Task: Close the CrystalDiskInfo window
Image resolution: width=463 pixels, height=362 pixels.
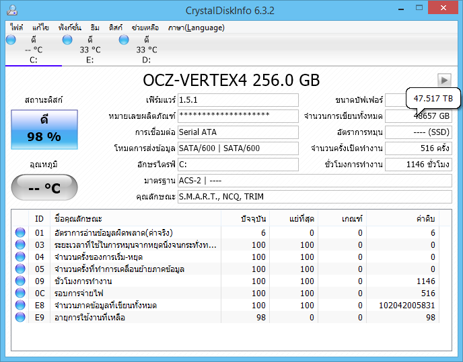Action: (443, 7)
